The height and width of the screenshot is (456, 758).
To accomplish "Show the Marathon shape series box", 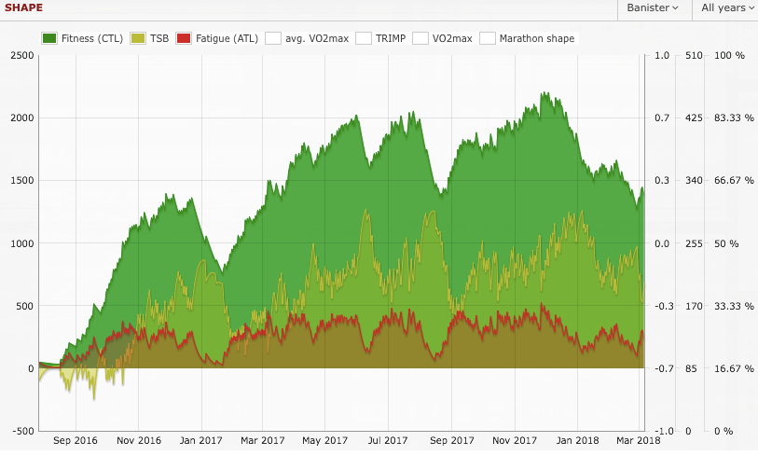I will tap(487, 38).
